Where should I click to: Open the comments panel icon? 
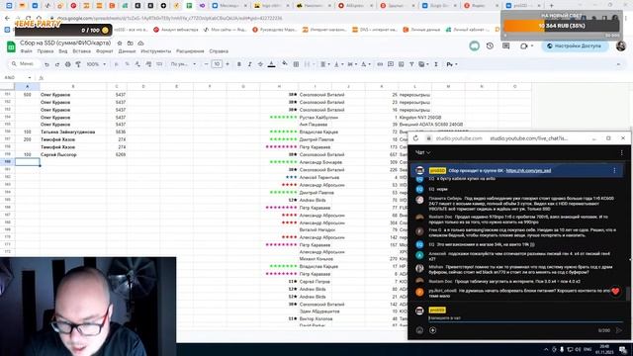[505, 46]
